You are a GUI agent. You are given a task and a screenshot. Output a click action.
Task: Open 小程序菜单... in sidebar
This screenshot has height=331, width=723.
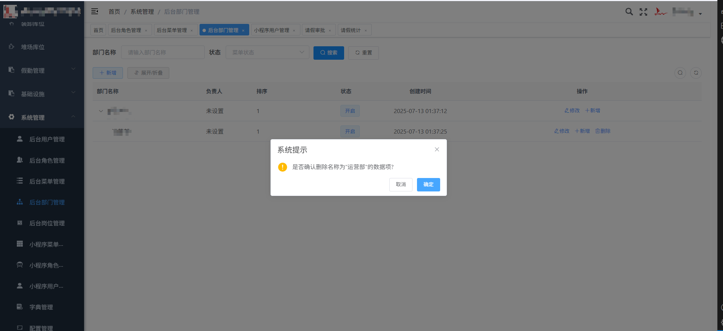click(x=42, y=244)
